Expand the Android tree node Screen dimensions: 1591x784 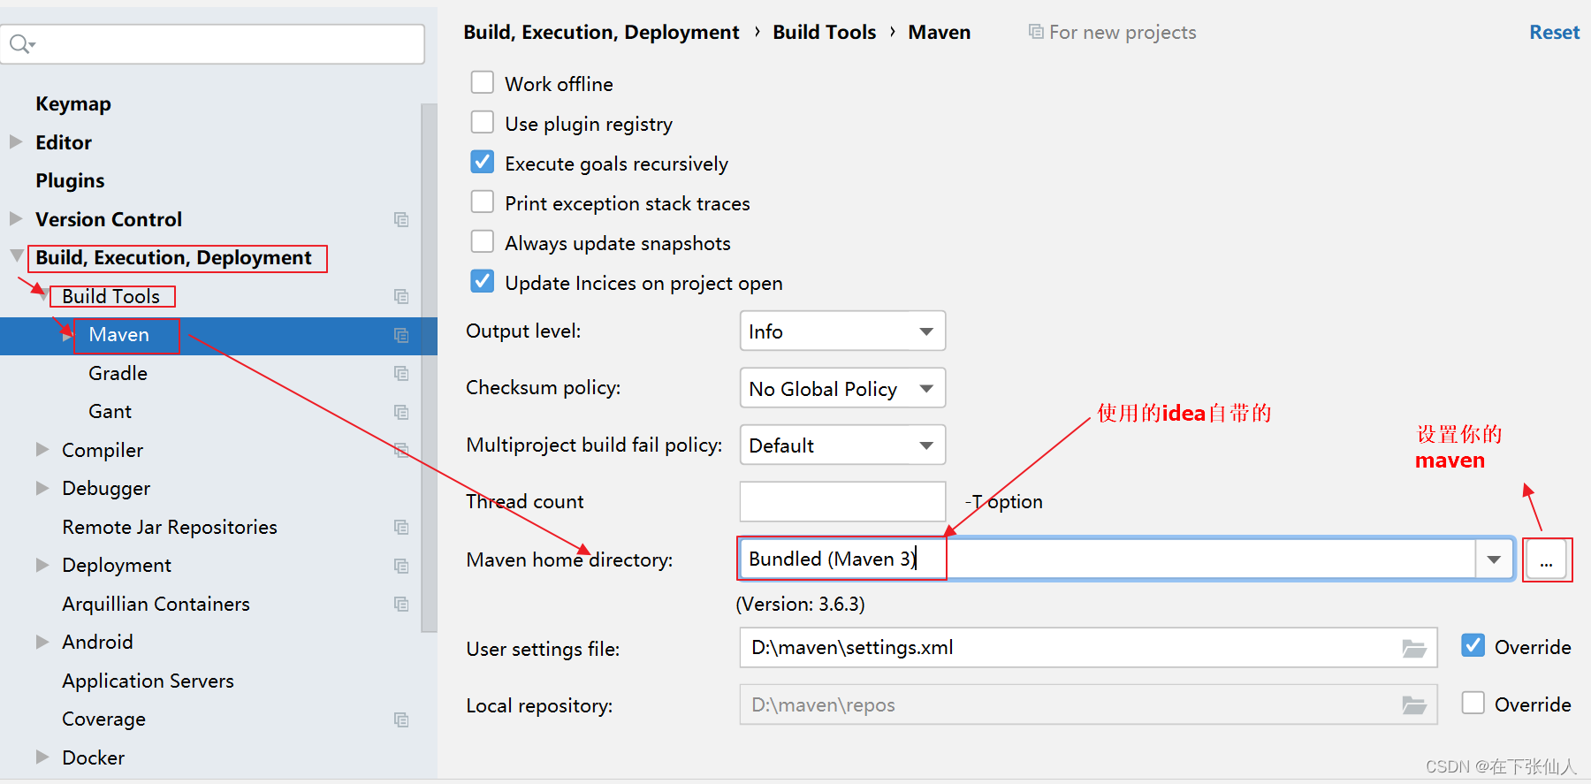pyautogui.click(x=42, y=642)
